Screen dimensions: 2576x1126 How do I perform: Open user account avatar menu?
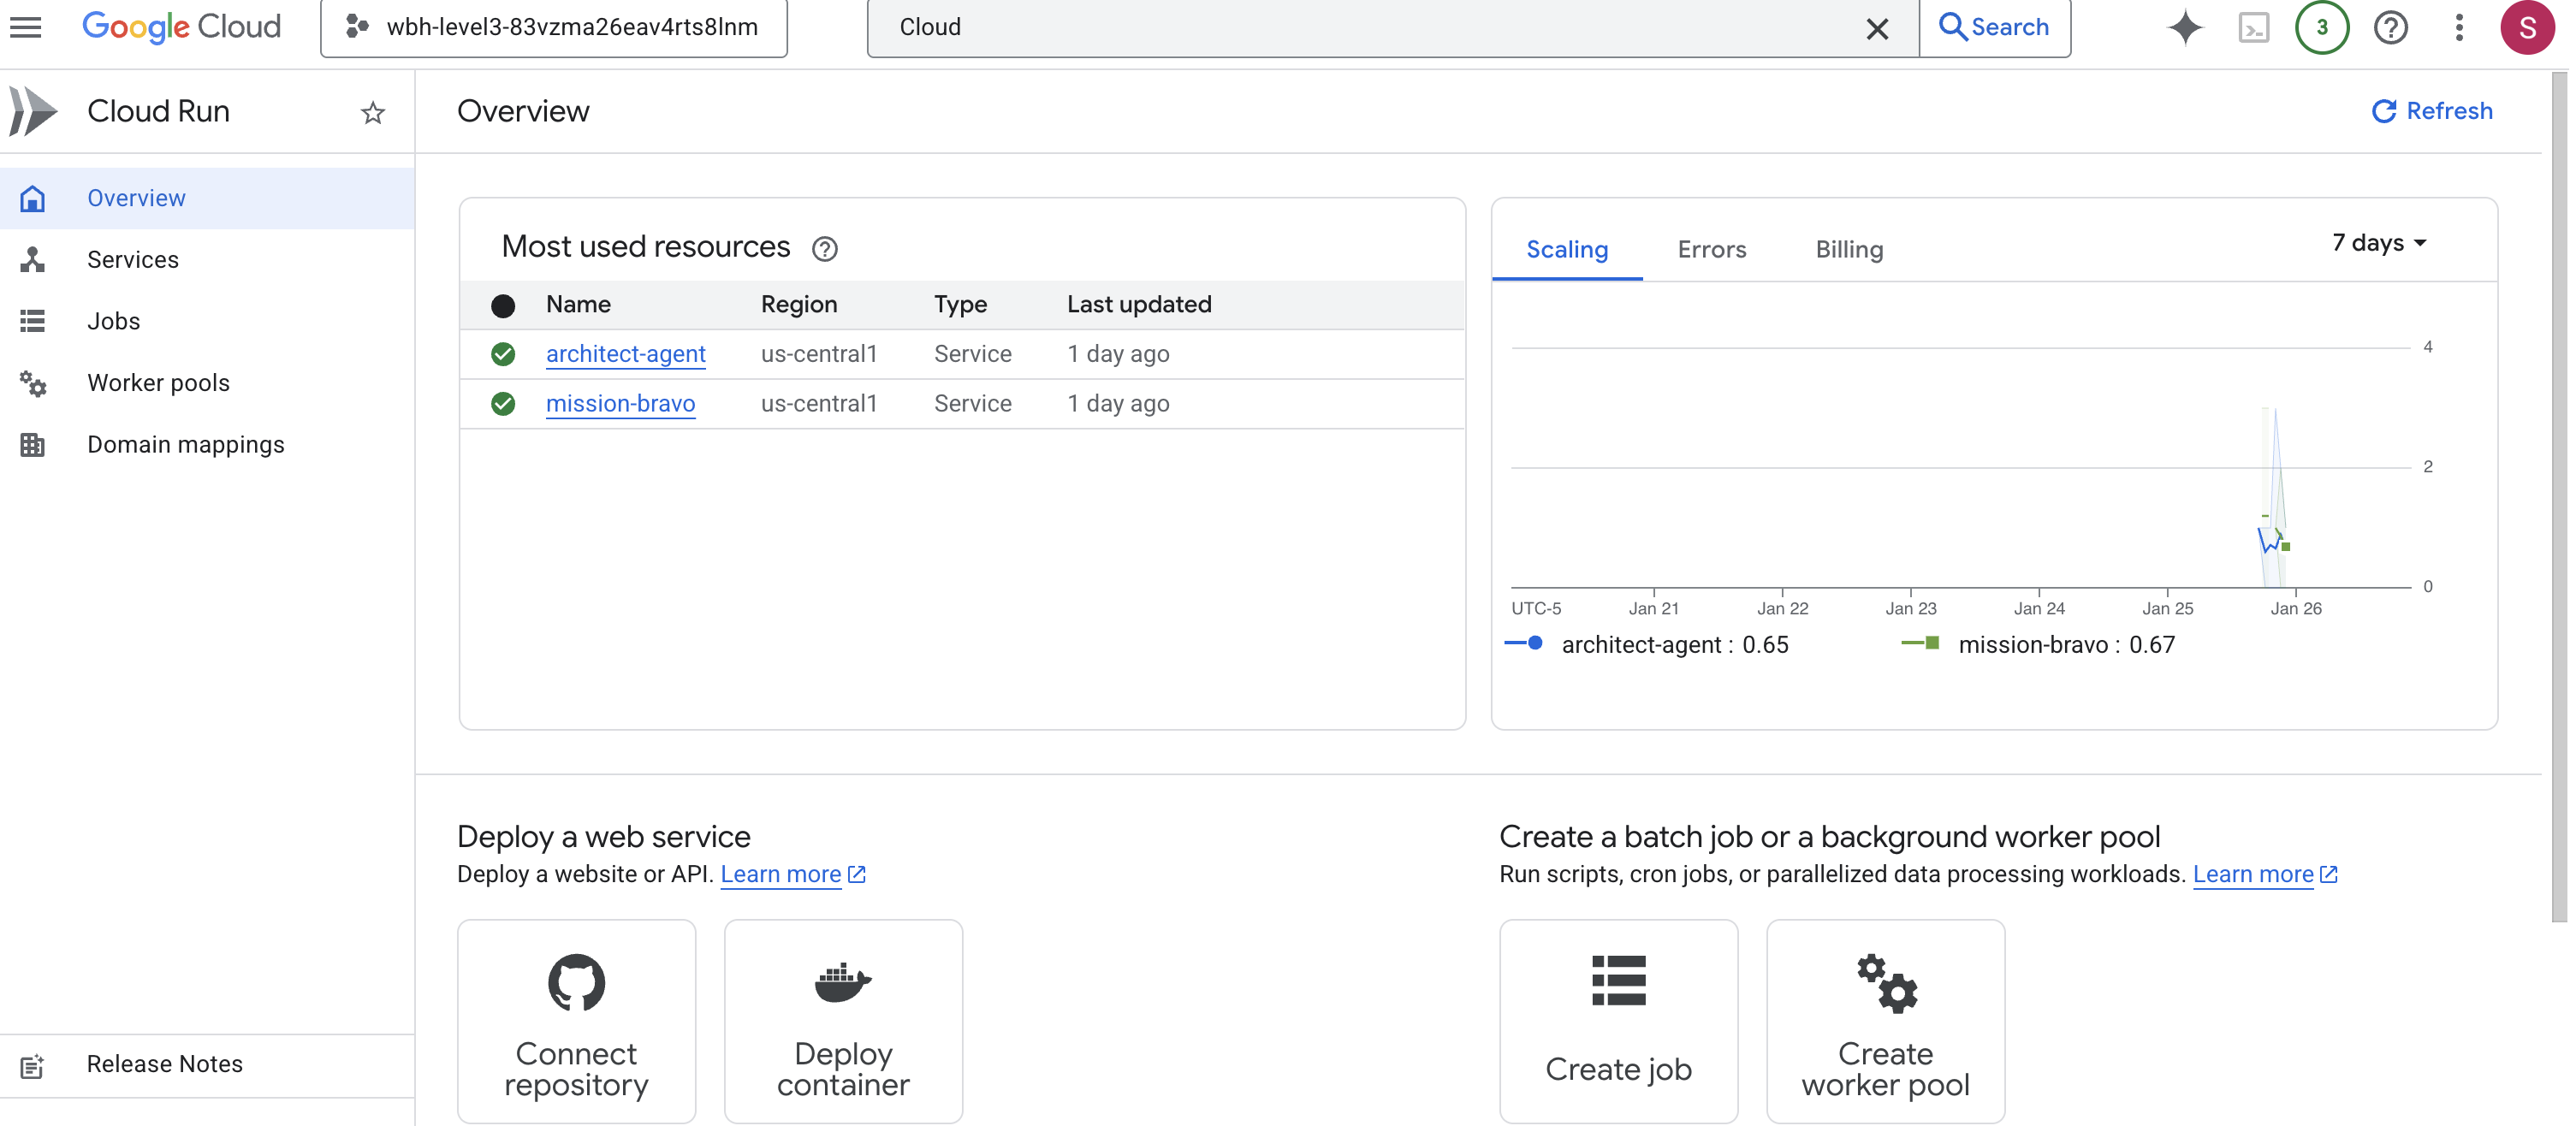coord(2526,27)
